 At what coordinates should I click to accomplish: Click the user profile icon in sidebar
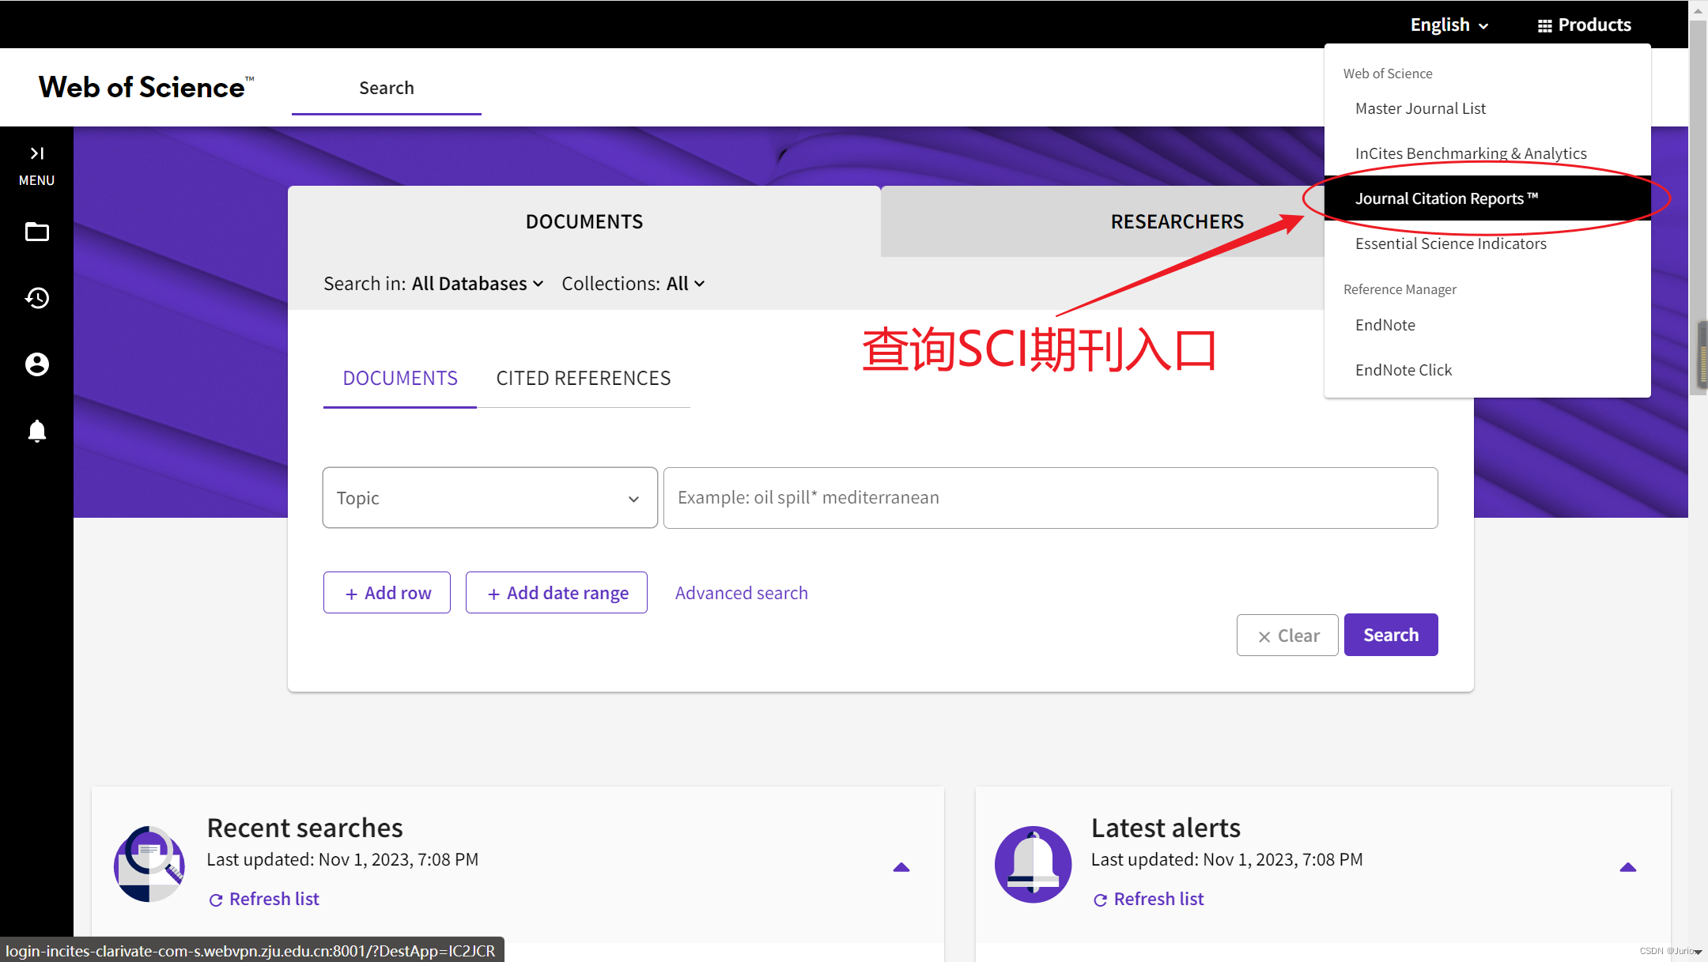(x=36, y=364)
